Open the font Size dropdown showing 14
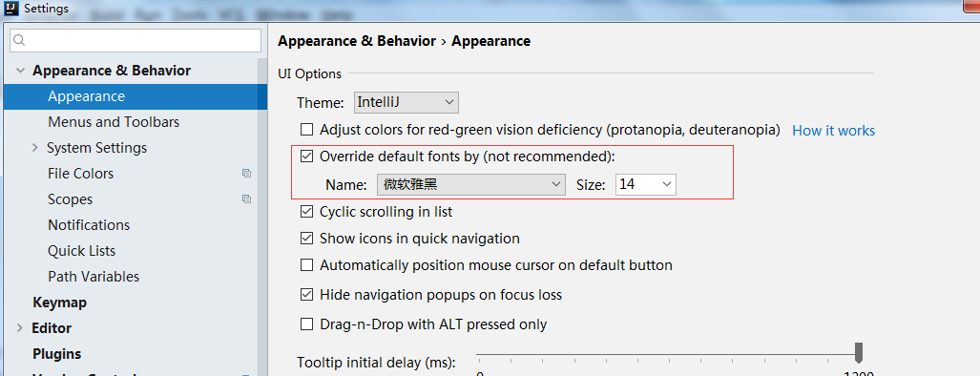This screenshot has height=376, width=980. pos(646,184)
